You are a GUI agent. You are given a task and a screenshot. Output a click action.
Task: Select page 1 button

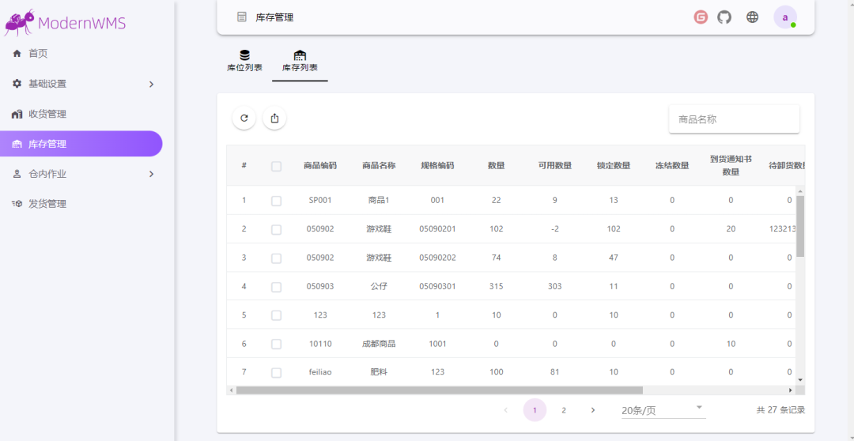pos(535,410)
